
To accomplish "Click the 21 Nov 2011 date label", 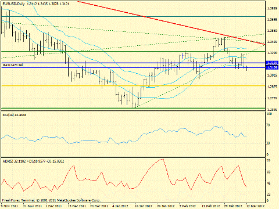I will point(33,206).
